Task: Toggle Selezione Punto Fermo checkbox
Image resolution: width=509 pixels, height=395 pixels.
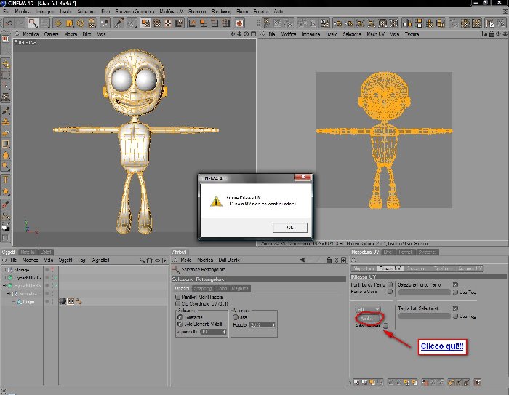Action: [455, 284]
